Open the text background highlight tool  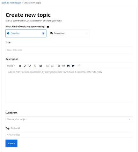point(40,66)
